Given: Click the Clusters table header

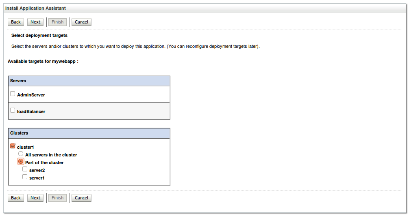Looking at the screenshot, I should (x=89, y=133).
